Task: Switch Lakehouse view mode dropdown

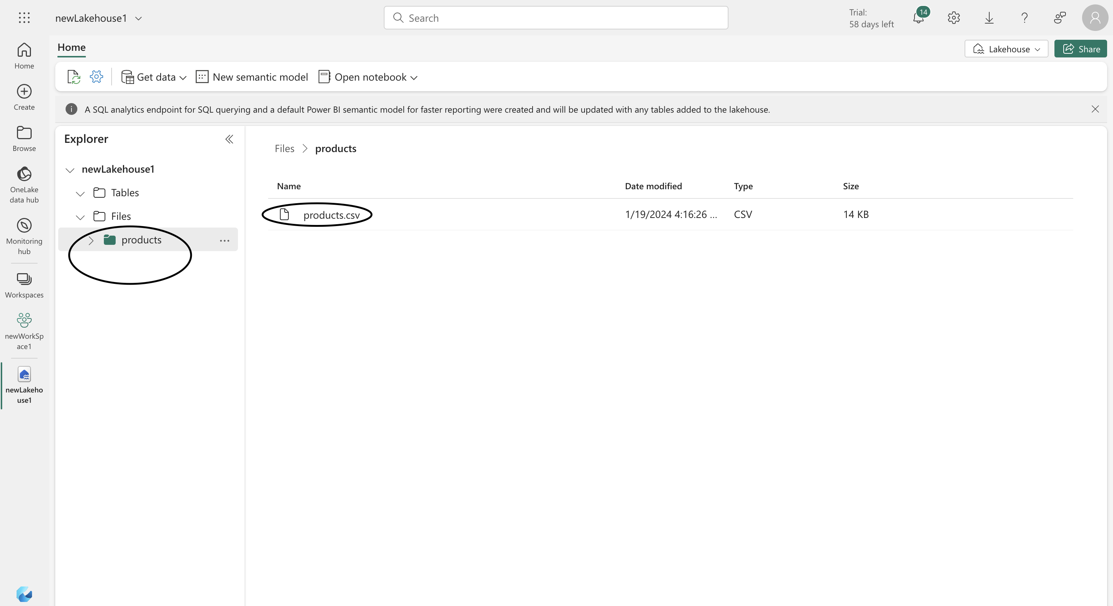Action: click(1006, 49)
